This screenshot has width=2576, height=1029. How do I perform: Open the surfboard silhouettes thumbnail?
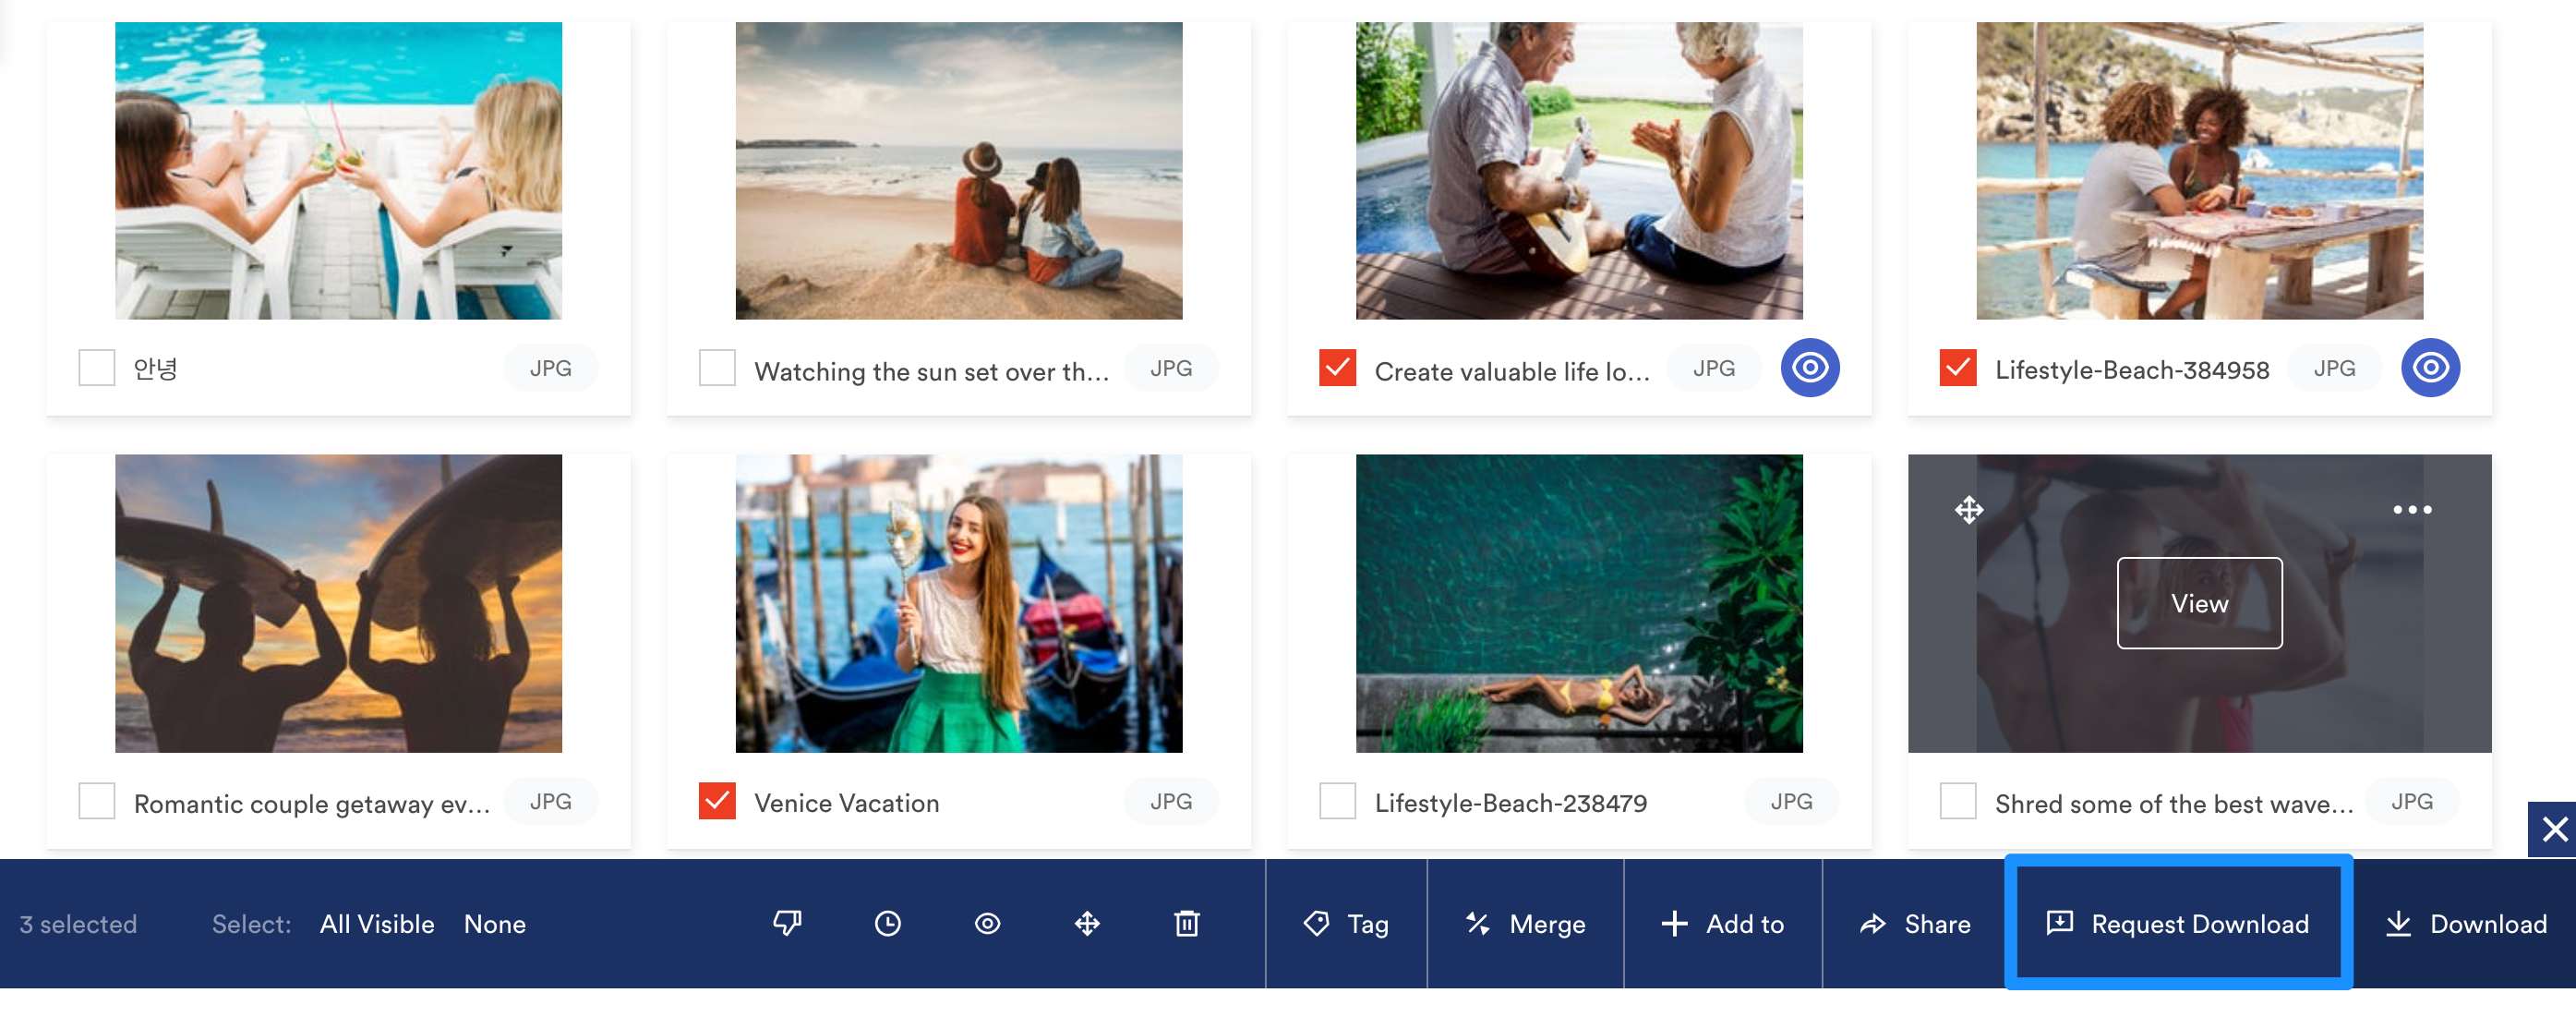(338, 603)
